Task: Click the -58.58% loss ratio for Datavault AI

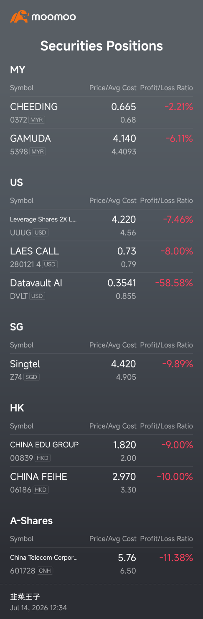Action: pyautogui.click(x=174, y=283)
